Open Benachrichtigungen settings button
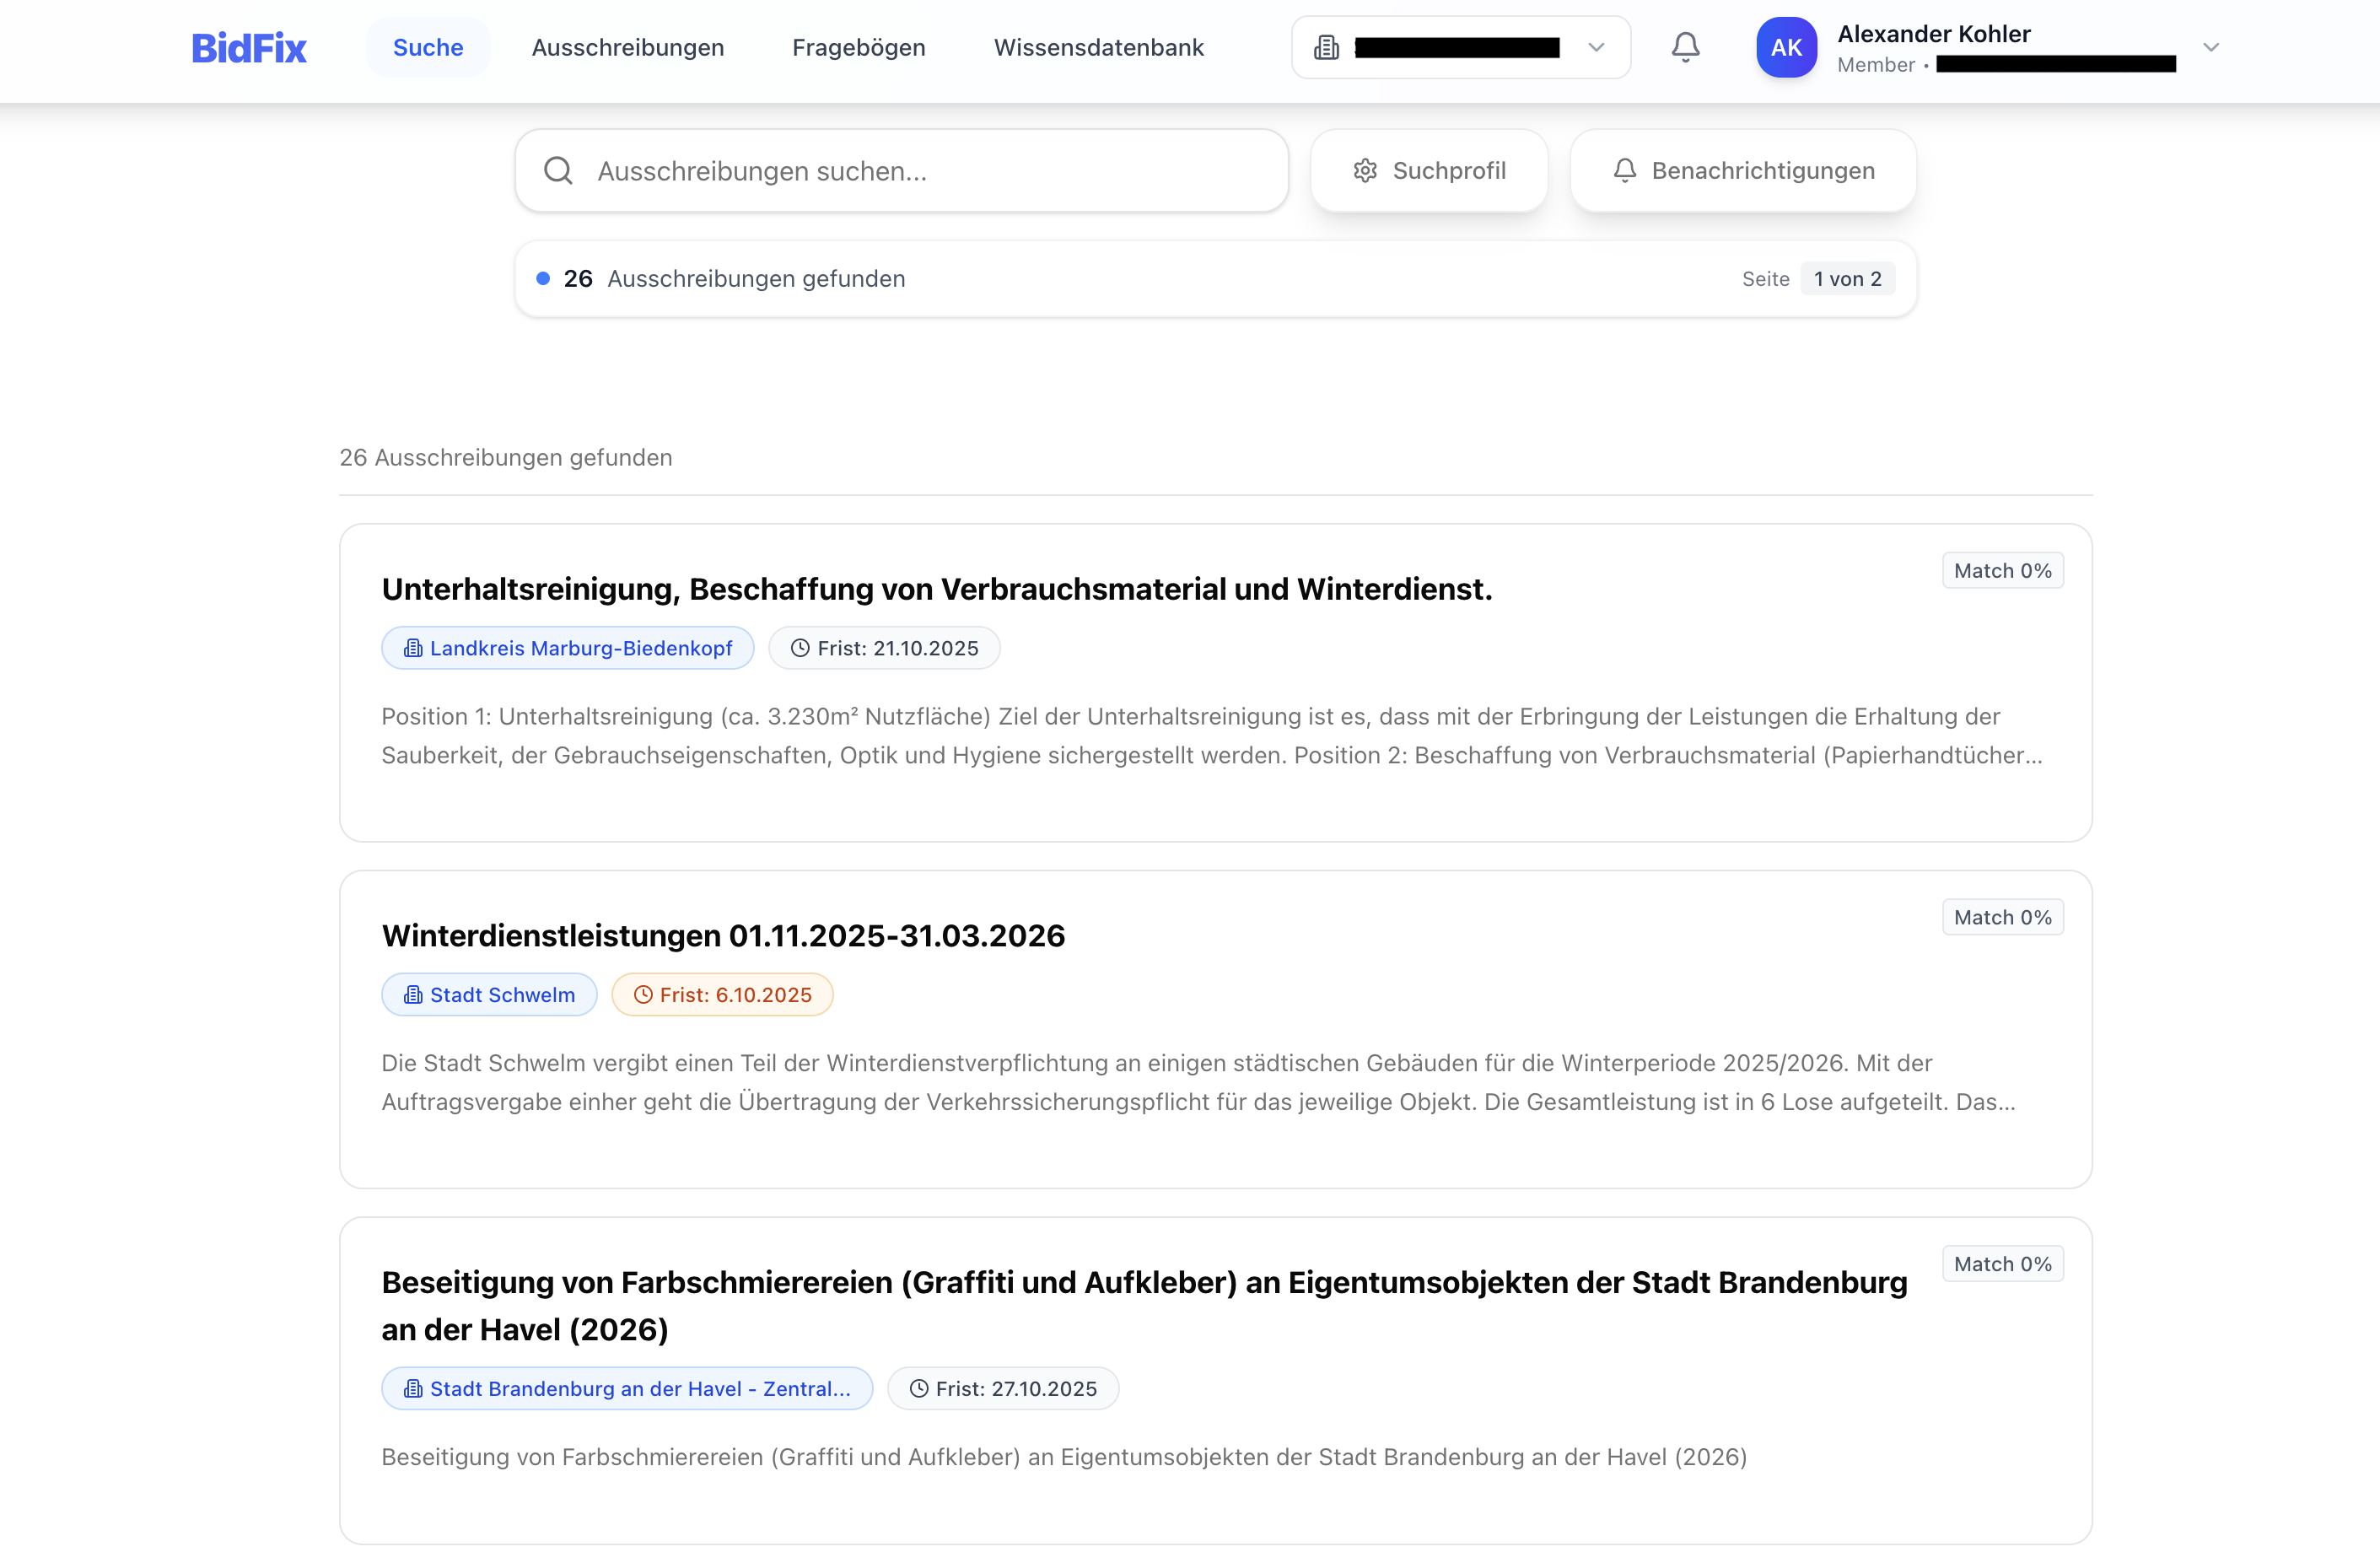The image size is (2380, 1552). (x=1743, y=171)
